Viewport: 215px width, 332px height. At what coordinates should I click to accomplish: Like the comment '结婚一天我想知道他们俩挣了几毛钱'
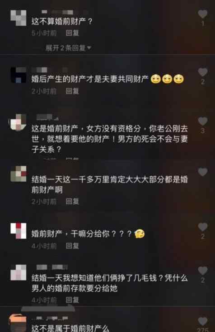tap(203, 271)
